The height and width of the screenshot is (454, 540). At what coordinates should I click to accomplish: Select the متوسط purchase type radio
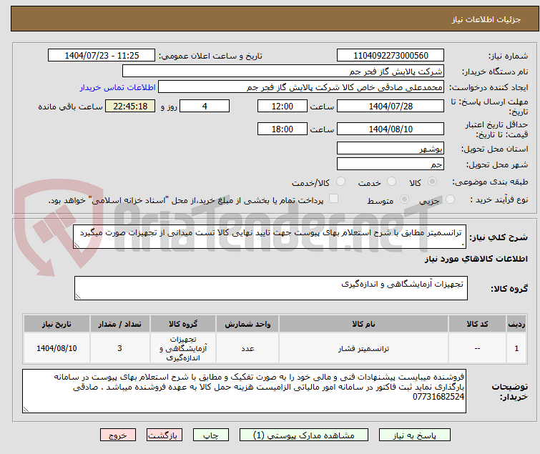pos(404,199)
